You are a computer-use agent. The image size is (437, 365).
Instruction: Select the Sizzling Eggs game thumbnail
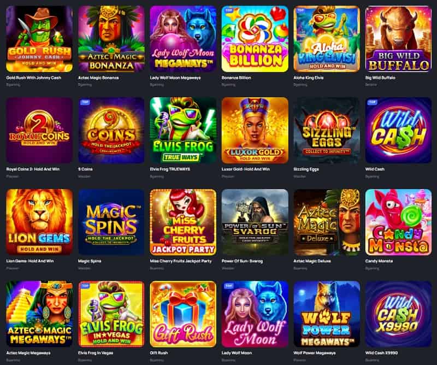[327, 130]
